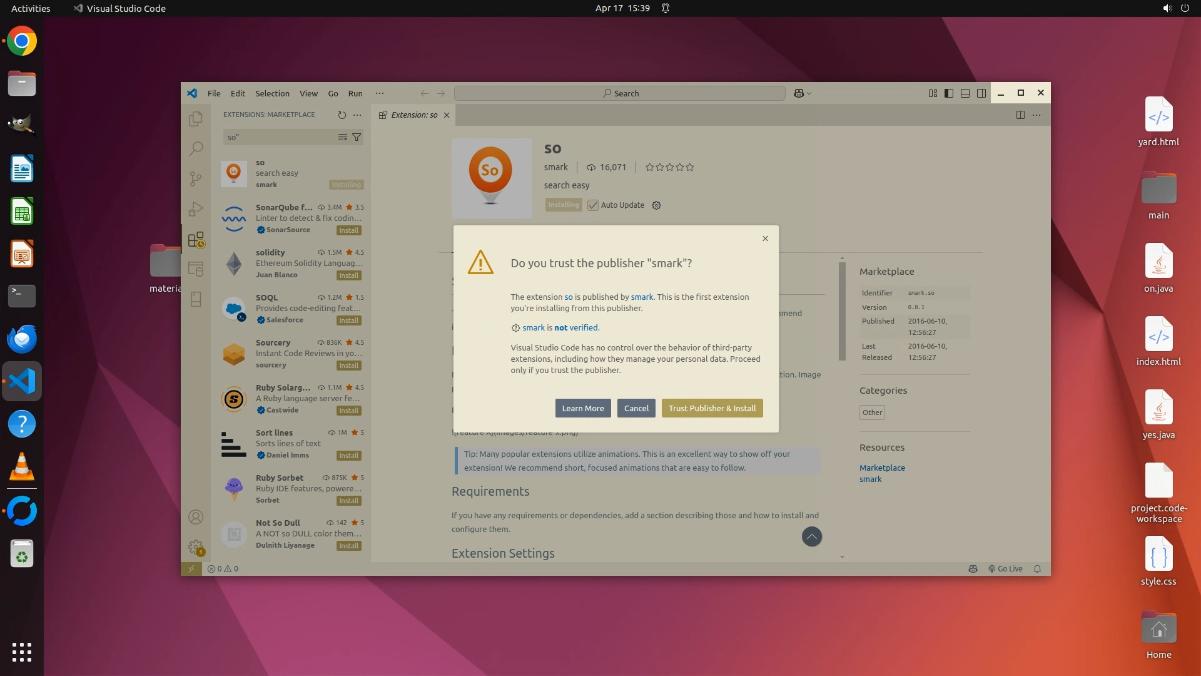Click the extensions search input field

tap(278, 137)
